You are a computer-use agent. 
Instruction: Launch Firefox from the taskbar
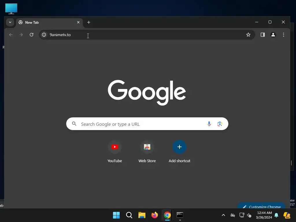155,215
